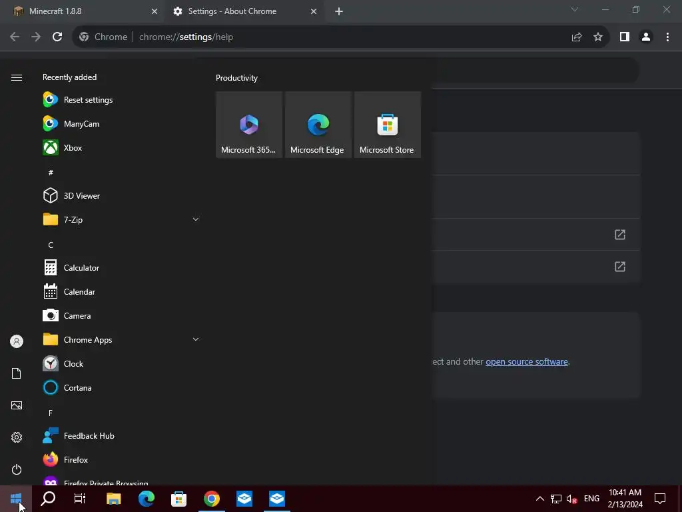
Task: Open the user account icon in Start sidebar
Action: (x=17, y=341)
